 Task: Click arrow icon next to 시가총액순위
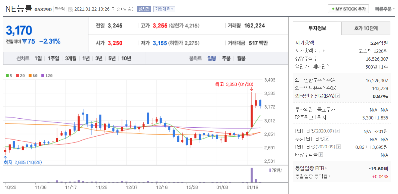[324, 51]
